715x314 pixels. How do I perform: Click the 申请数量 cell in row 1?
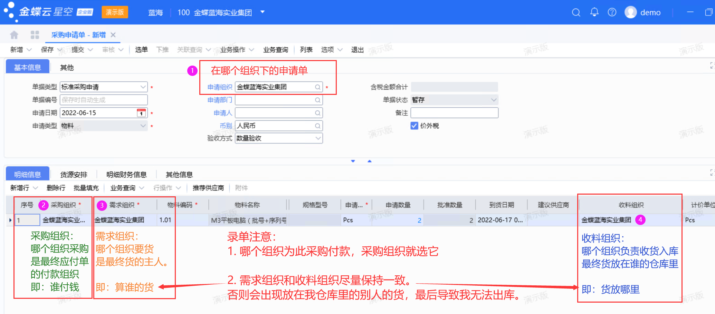pyautogui.click(x=398, y=220)
